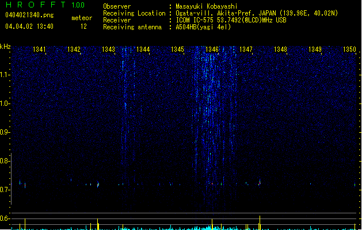The height and width of the screenshot is (230, 362).
Task: Click the 1348 time marker
Action: (280, 49)
